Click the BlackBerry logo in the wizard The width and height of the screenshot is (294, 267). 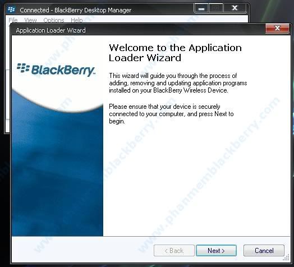[x=56, y=70]
